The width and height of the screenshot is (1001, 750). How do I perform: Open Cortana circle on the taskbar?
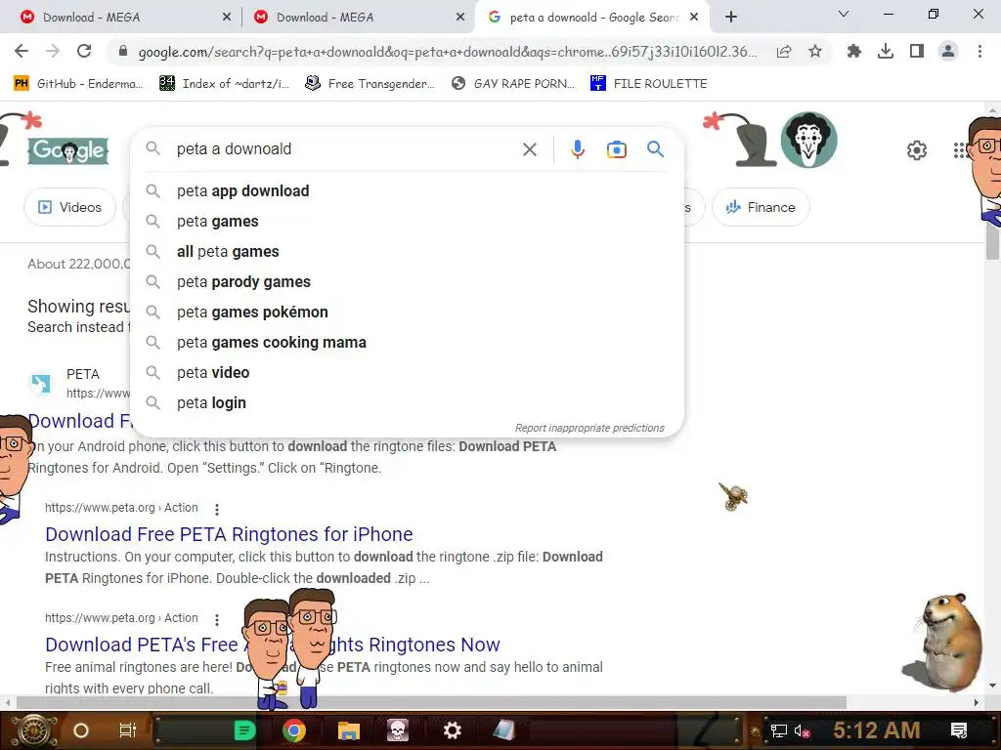pyautogui.click(x=80, y=730)
